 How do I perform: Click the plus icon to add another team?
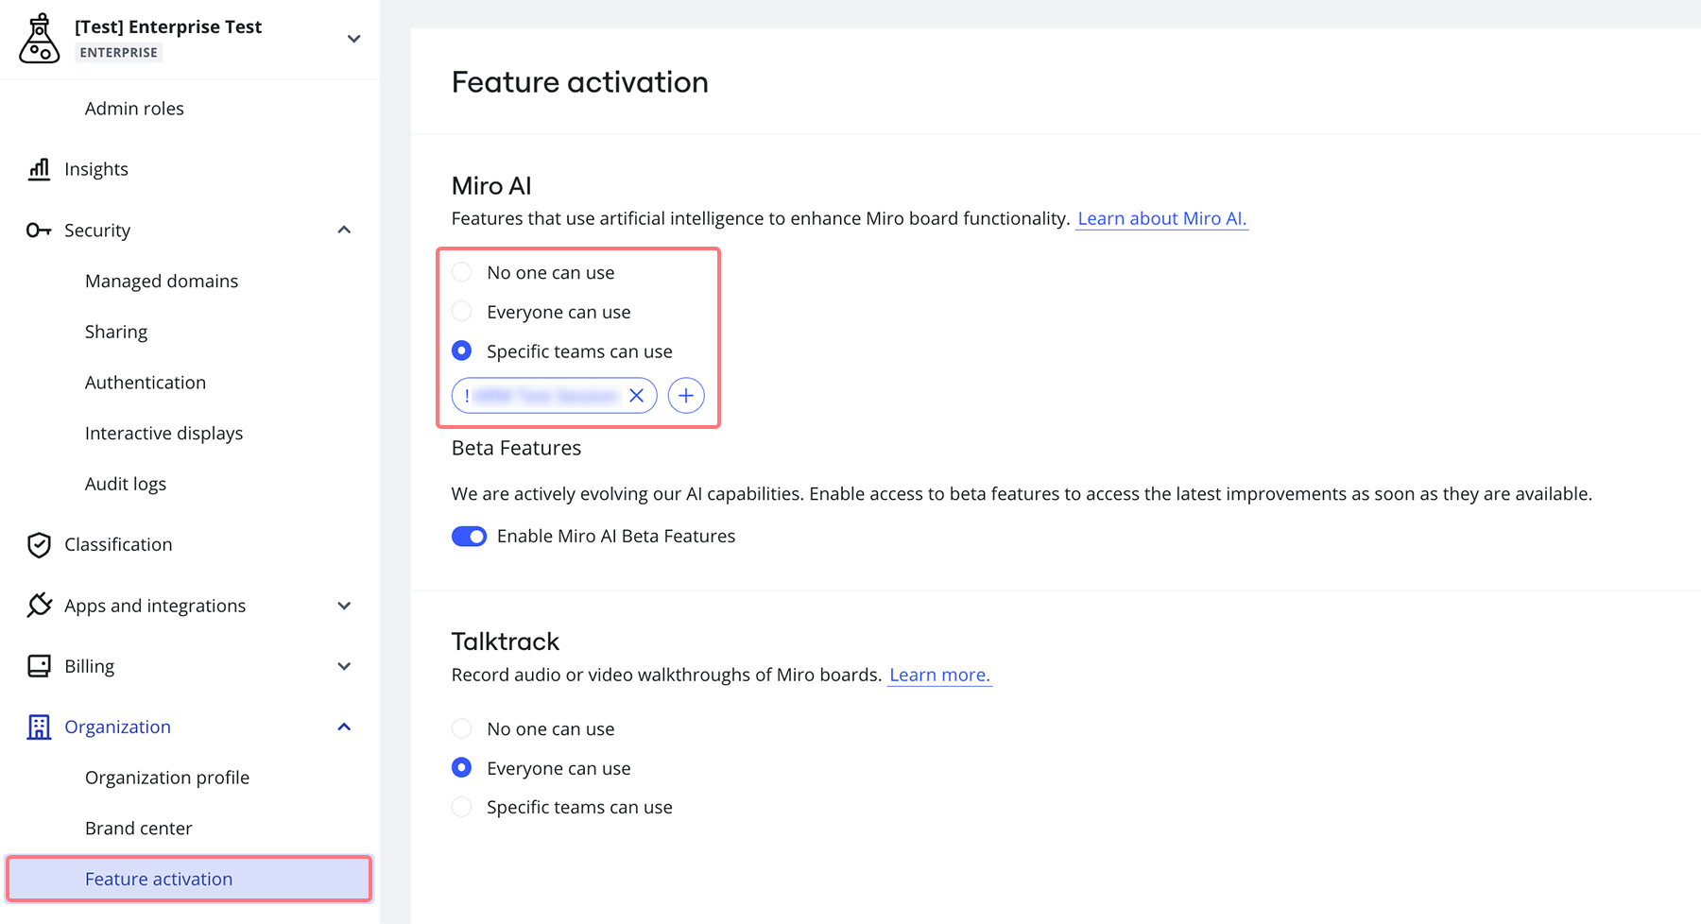686,395
